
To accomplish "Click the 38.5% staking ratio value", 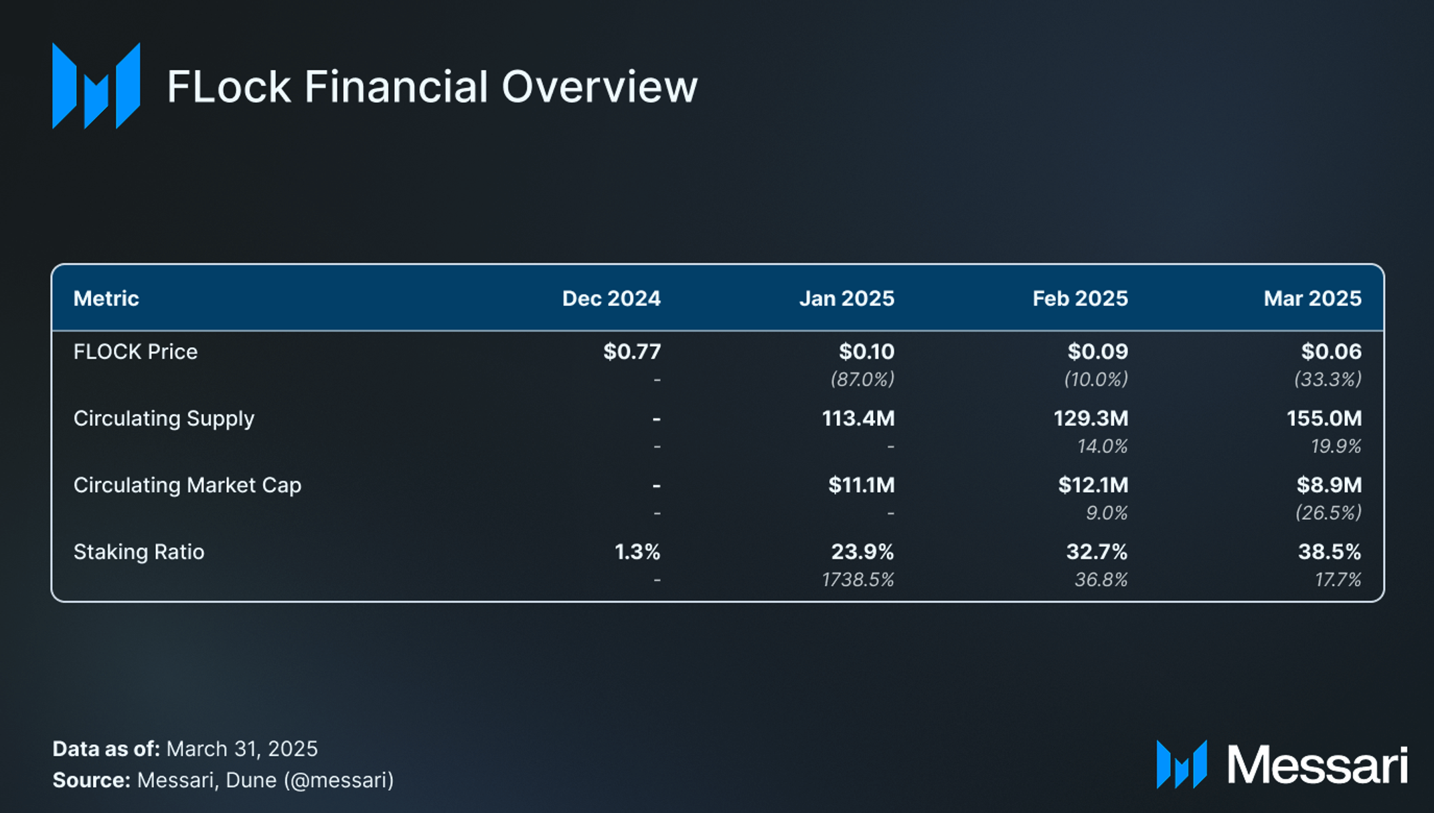I will pyautogui.click(x=1330, y=552).
